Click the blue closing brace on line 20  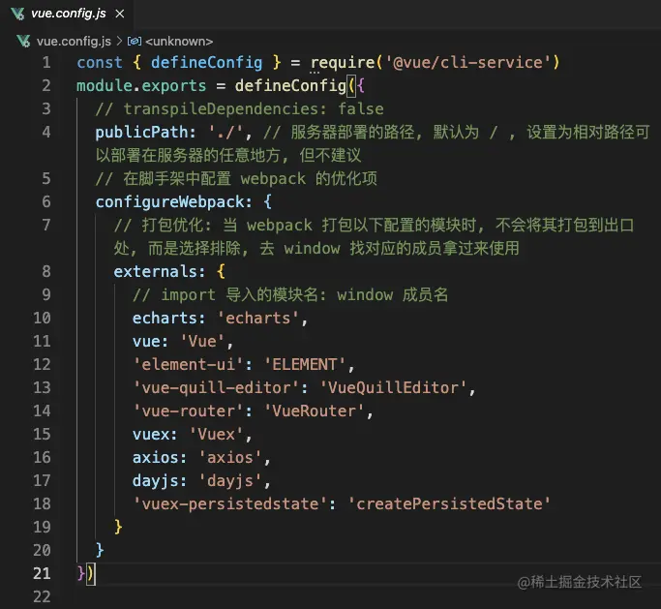click(x=100, y=550)
